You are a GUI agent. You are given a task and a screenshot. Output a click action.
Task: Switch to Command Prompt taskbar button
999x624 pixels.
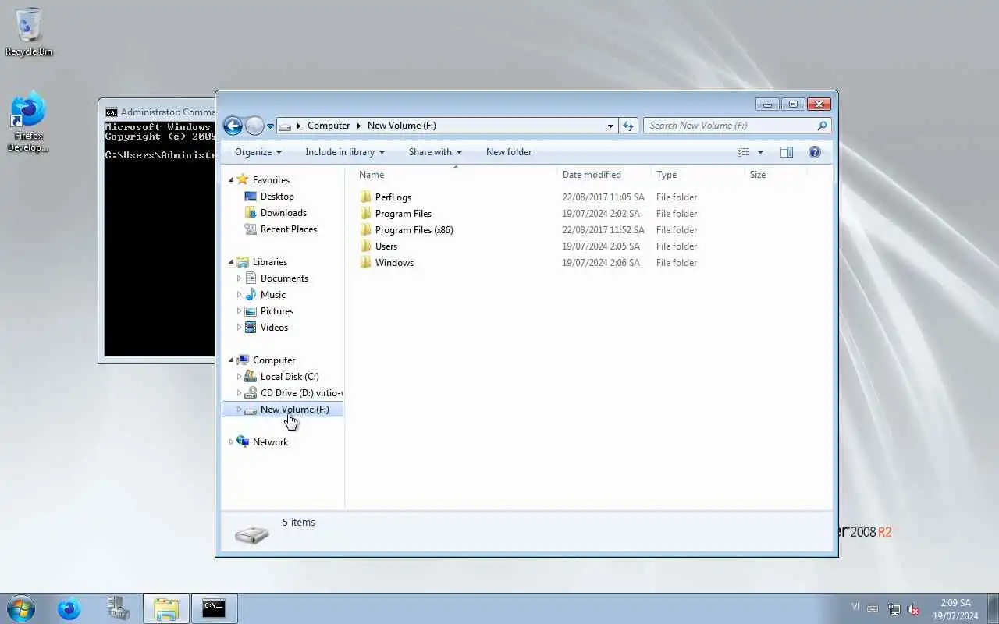(x=214, y=608)
